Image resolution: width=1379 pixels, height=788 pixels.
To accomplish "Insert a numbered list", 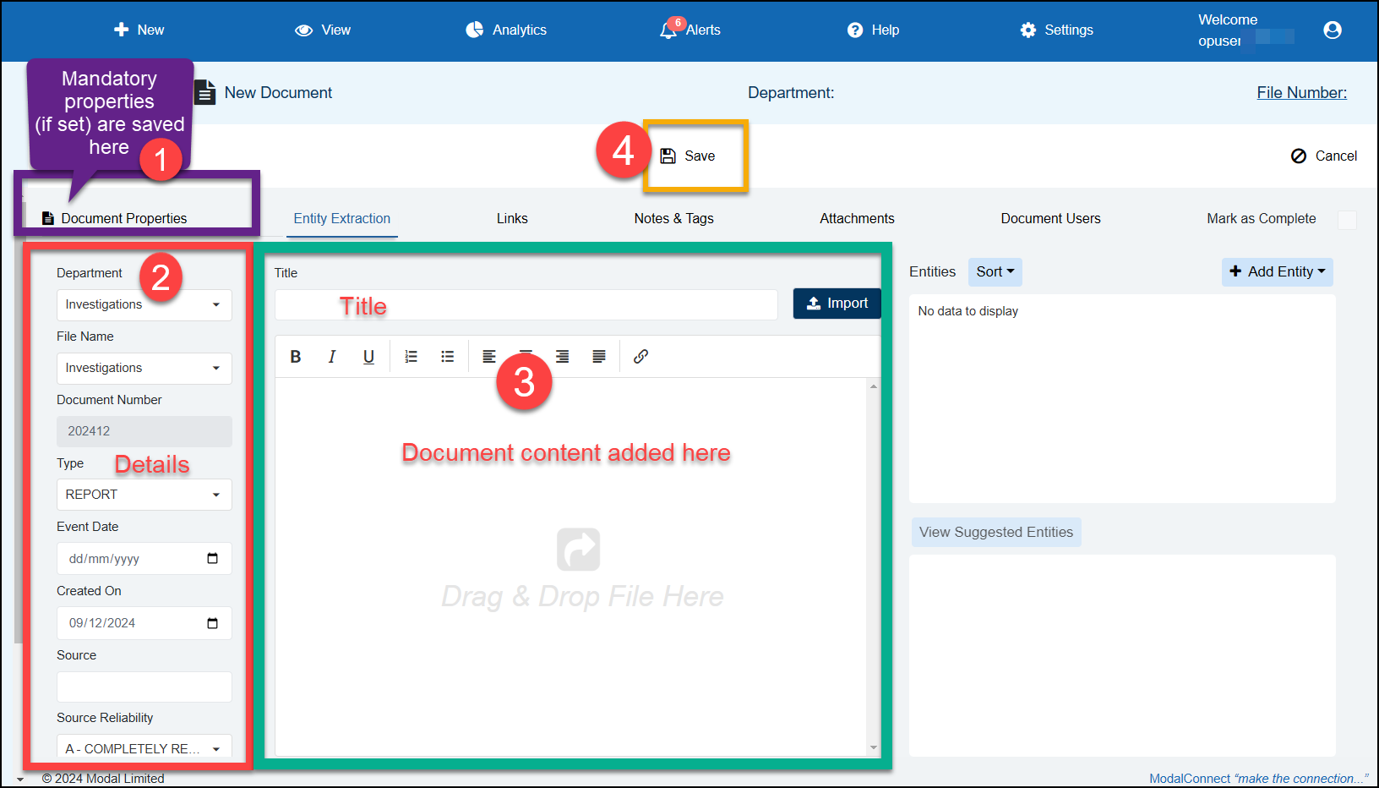I will click(x=412, y=357).
